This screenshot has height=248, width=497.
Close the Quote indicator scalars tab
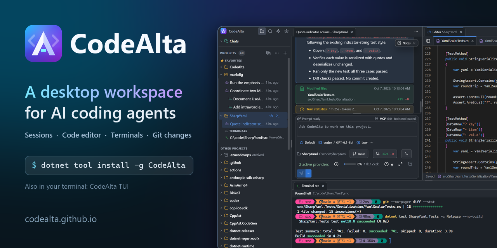pyautogui.click(x=352, y=32)
